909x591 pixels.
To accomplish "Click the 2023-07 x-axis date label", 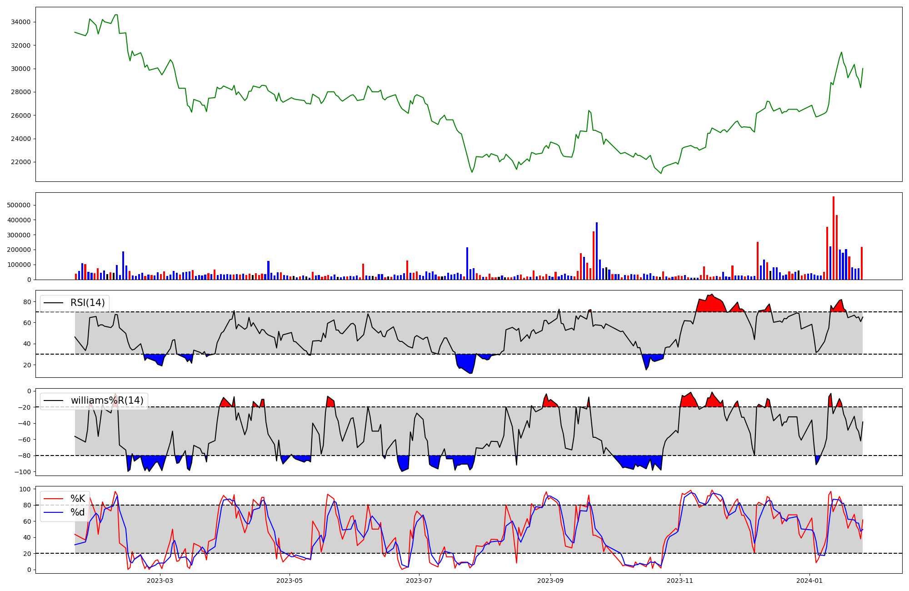I will (419, 581).
